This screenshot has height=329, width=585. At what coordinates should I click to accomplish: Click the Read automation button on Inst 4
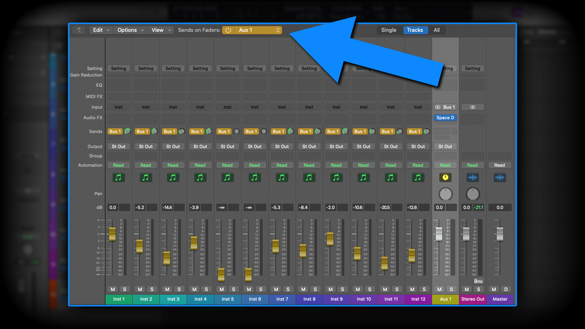pos(200,165)
